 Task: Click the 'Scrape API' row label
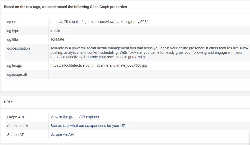(x=16, y=135)
